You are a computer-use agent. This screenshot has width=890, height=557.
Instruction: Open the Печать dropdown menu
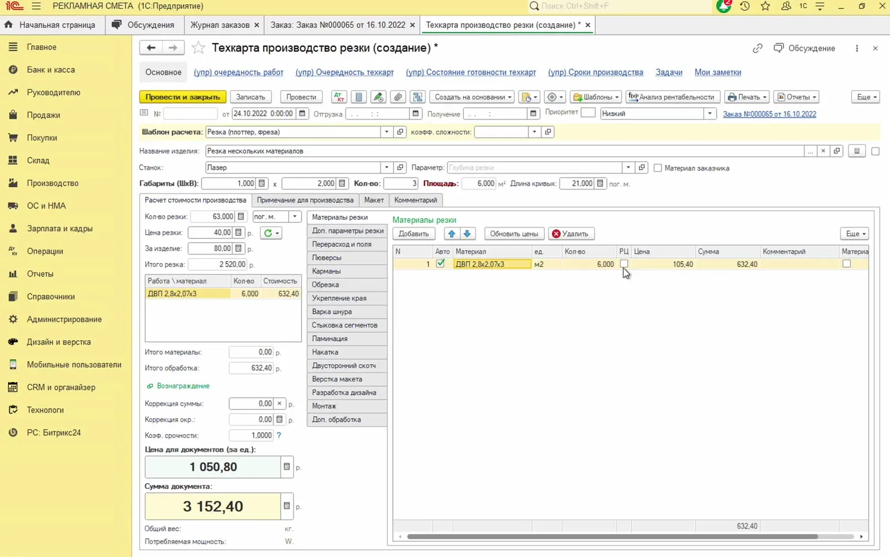point(747,97)
